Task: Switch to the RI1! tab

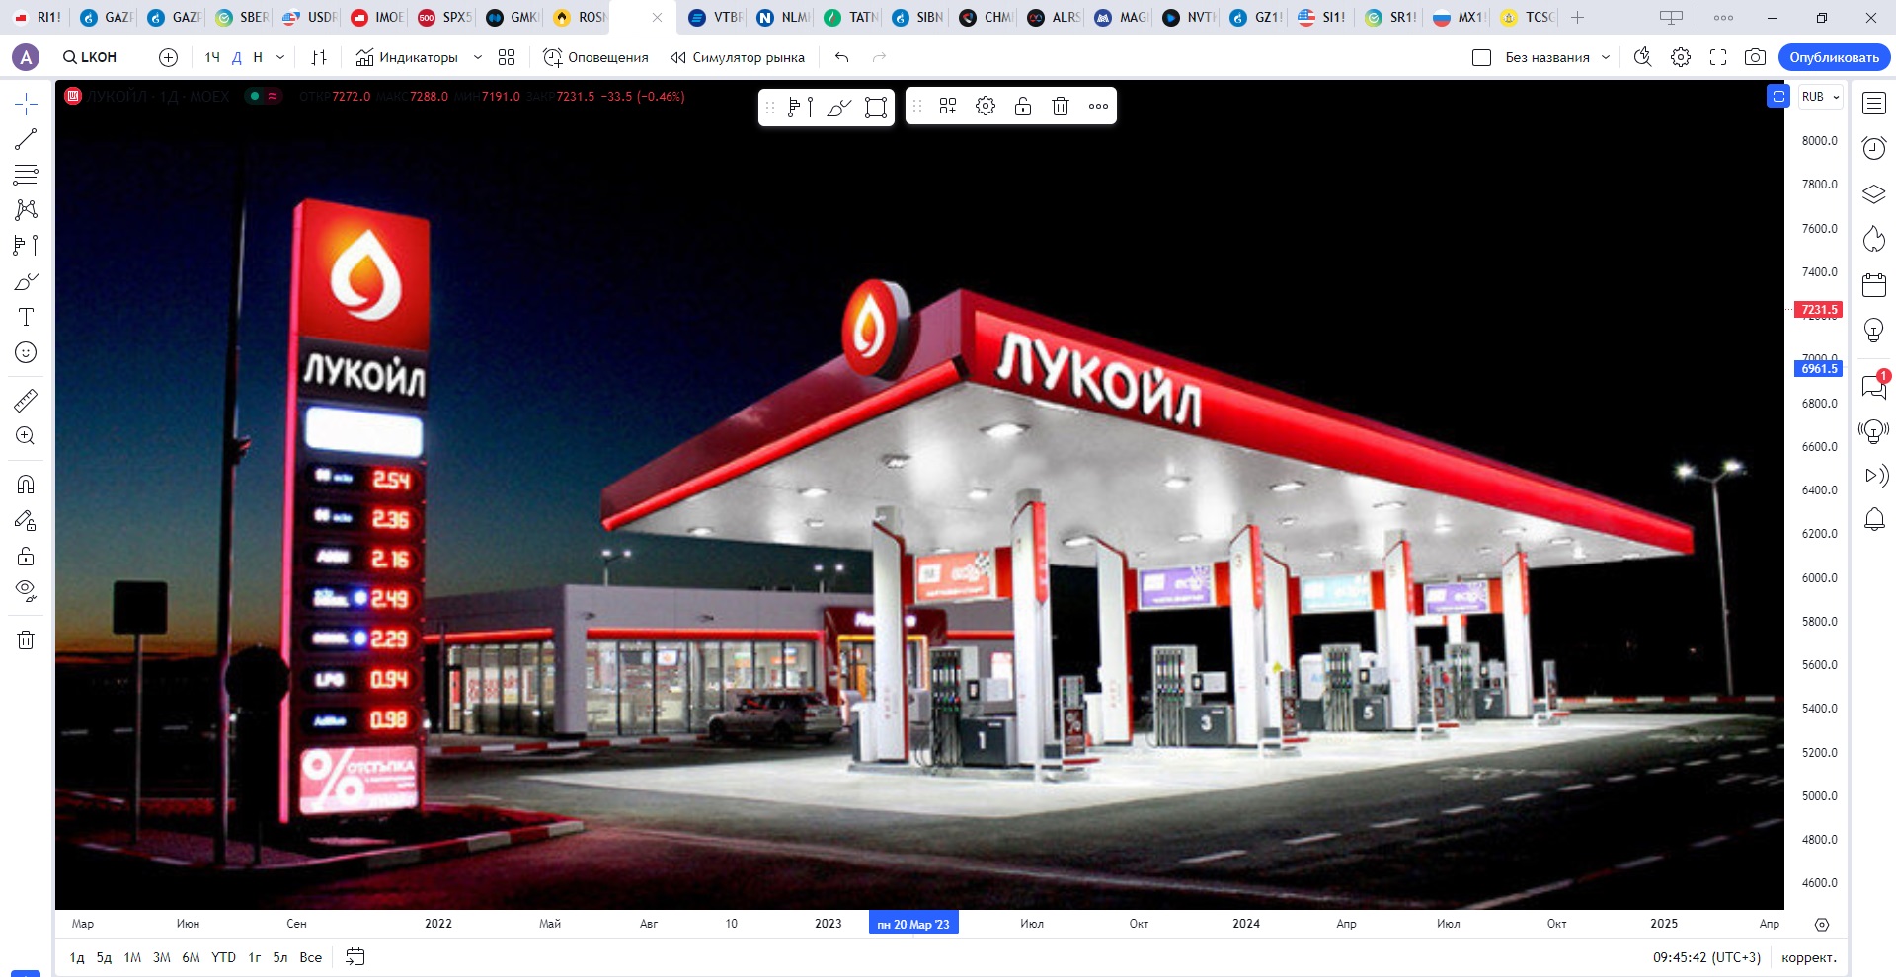Action: [x=37, y=17]
